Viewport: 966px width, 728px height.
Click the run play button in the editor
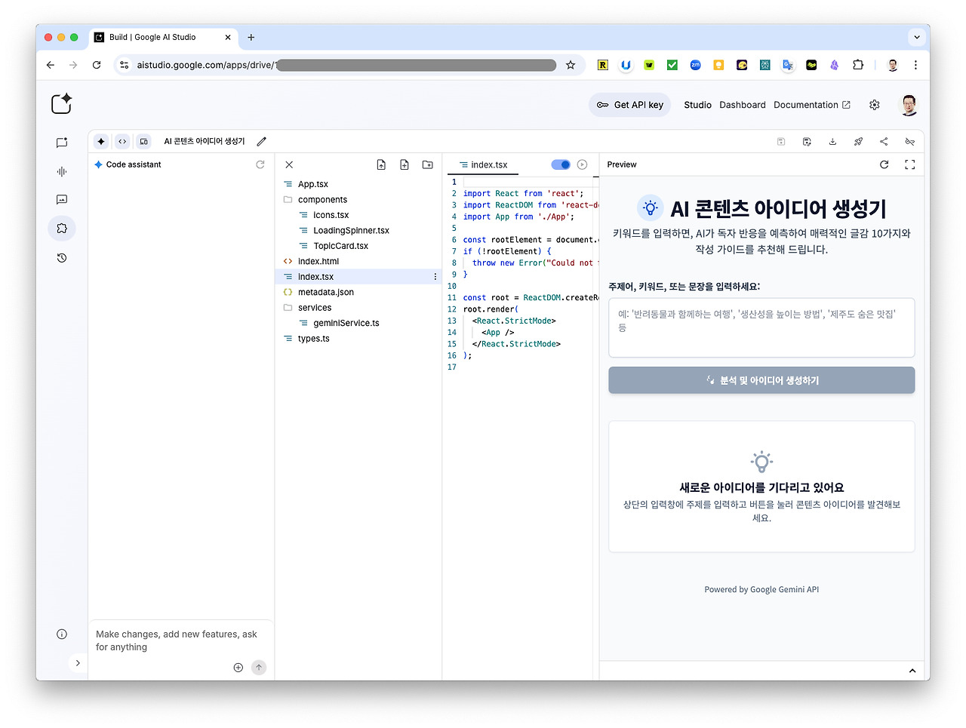tap(582, 164)
